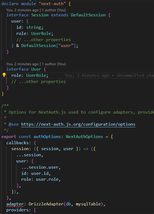Click the CodeLens above interface Session
This screenshot has width=154, height=214.
pyautogui.click(x=36, y=10)
